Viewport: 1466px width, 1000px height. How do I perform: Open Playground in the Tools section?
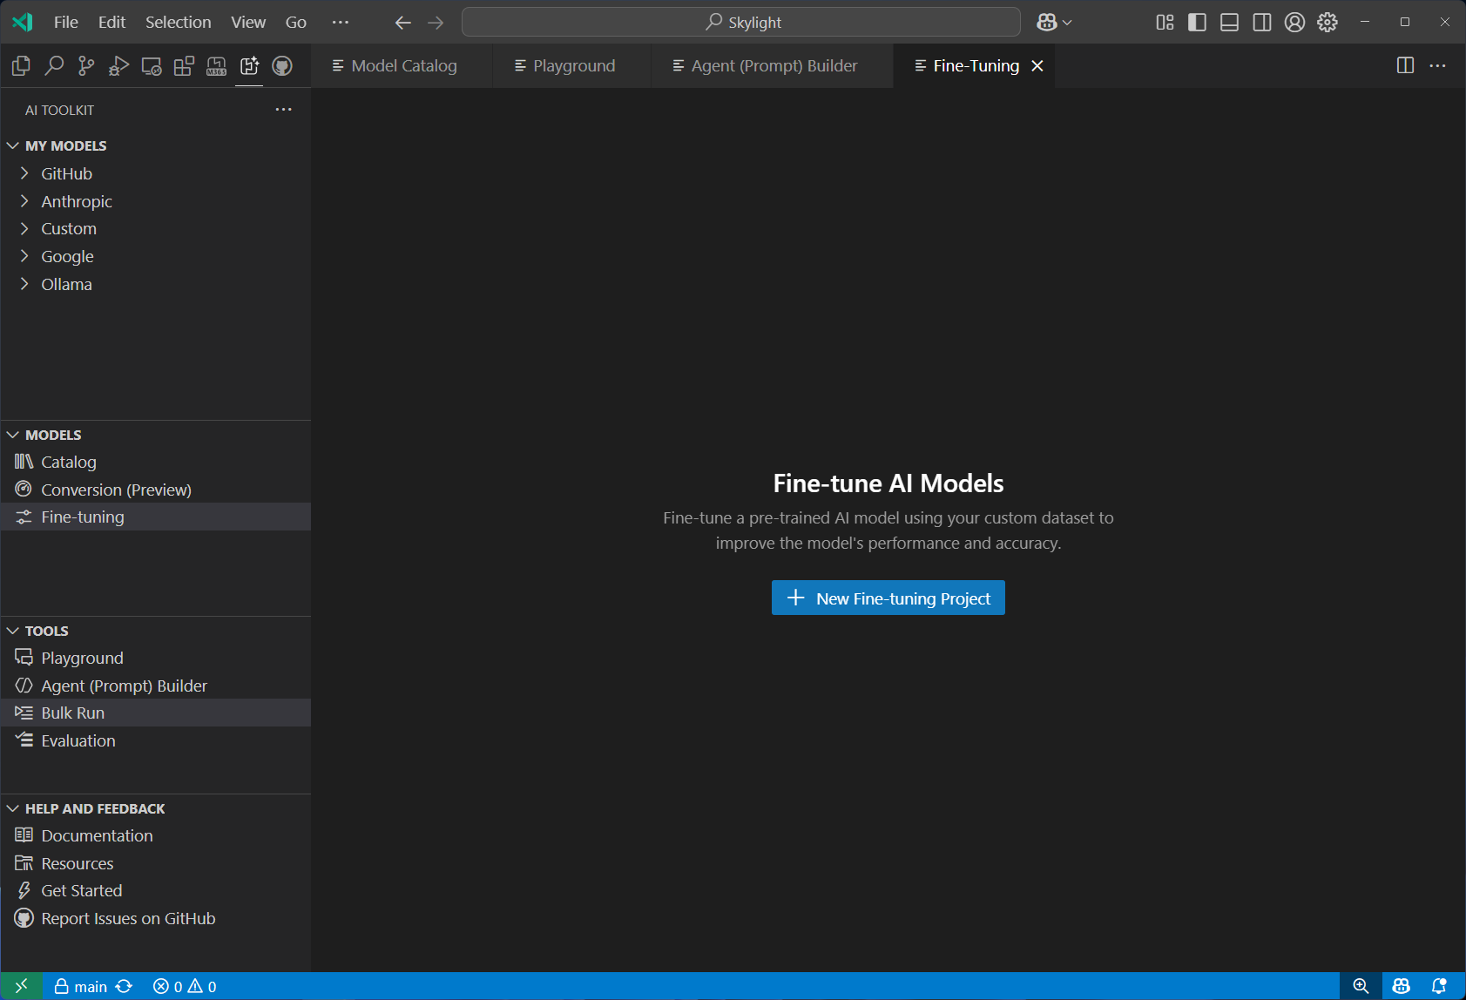(x=156, y=658)
